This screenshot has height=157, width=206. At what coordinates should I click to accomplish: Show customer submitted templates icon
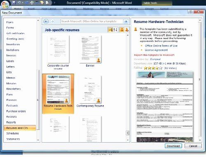(122, 30)
